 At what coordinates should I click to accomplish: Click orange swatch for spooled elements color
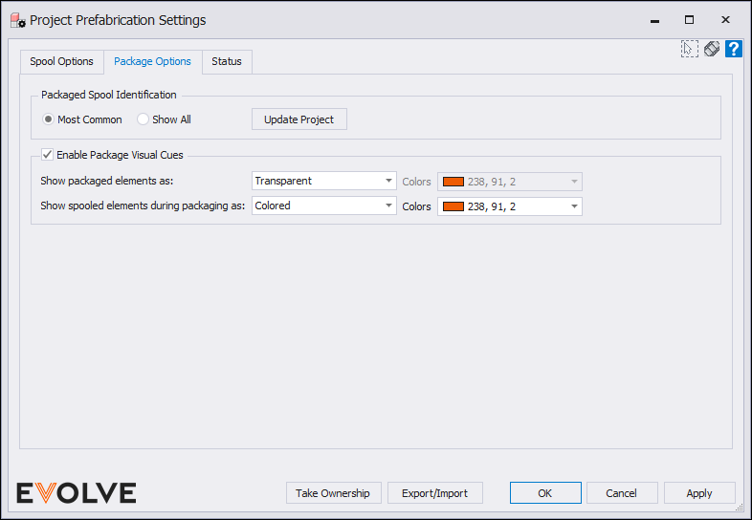pyautogui.click(x=453, y=206)
